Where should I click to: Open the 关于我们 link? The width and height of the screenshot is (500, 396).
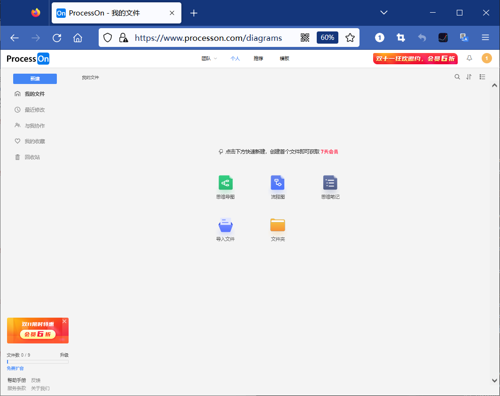tap(40, 388)
